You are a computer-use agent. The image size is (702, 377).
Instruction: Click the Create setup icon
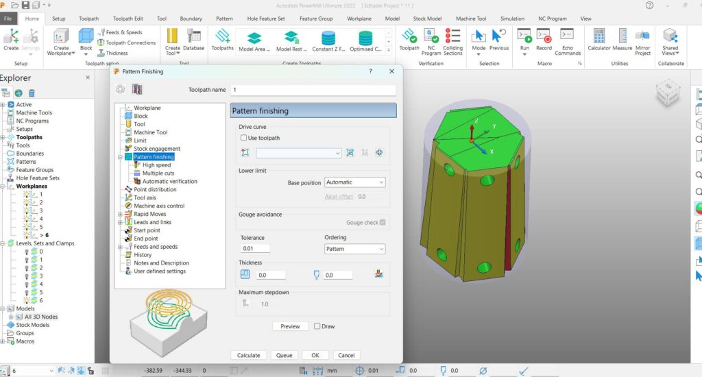click(11, 39)
